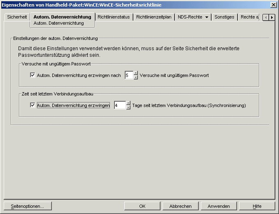Viewport: 279px width, 214px height.
Task: Open the Sonstiges tab
Action: click(x=224, y=17)
